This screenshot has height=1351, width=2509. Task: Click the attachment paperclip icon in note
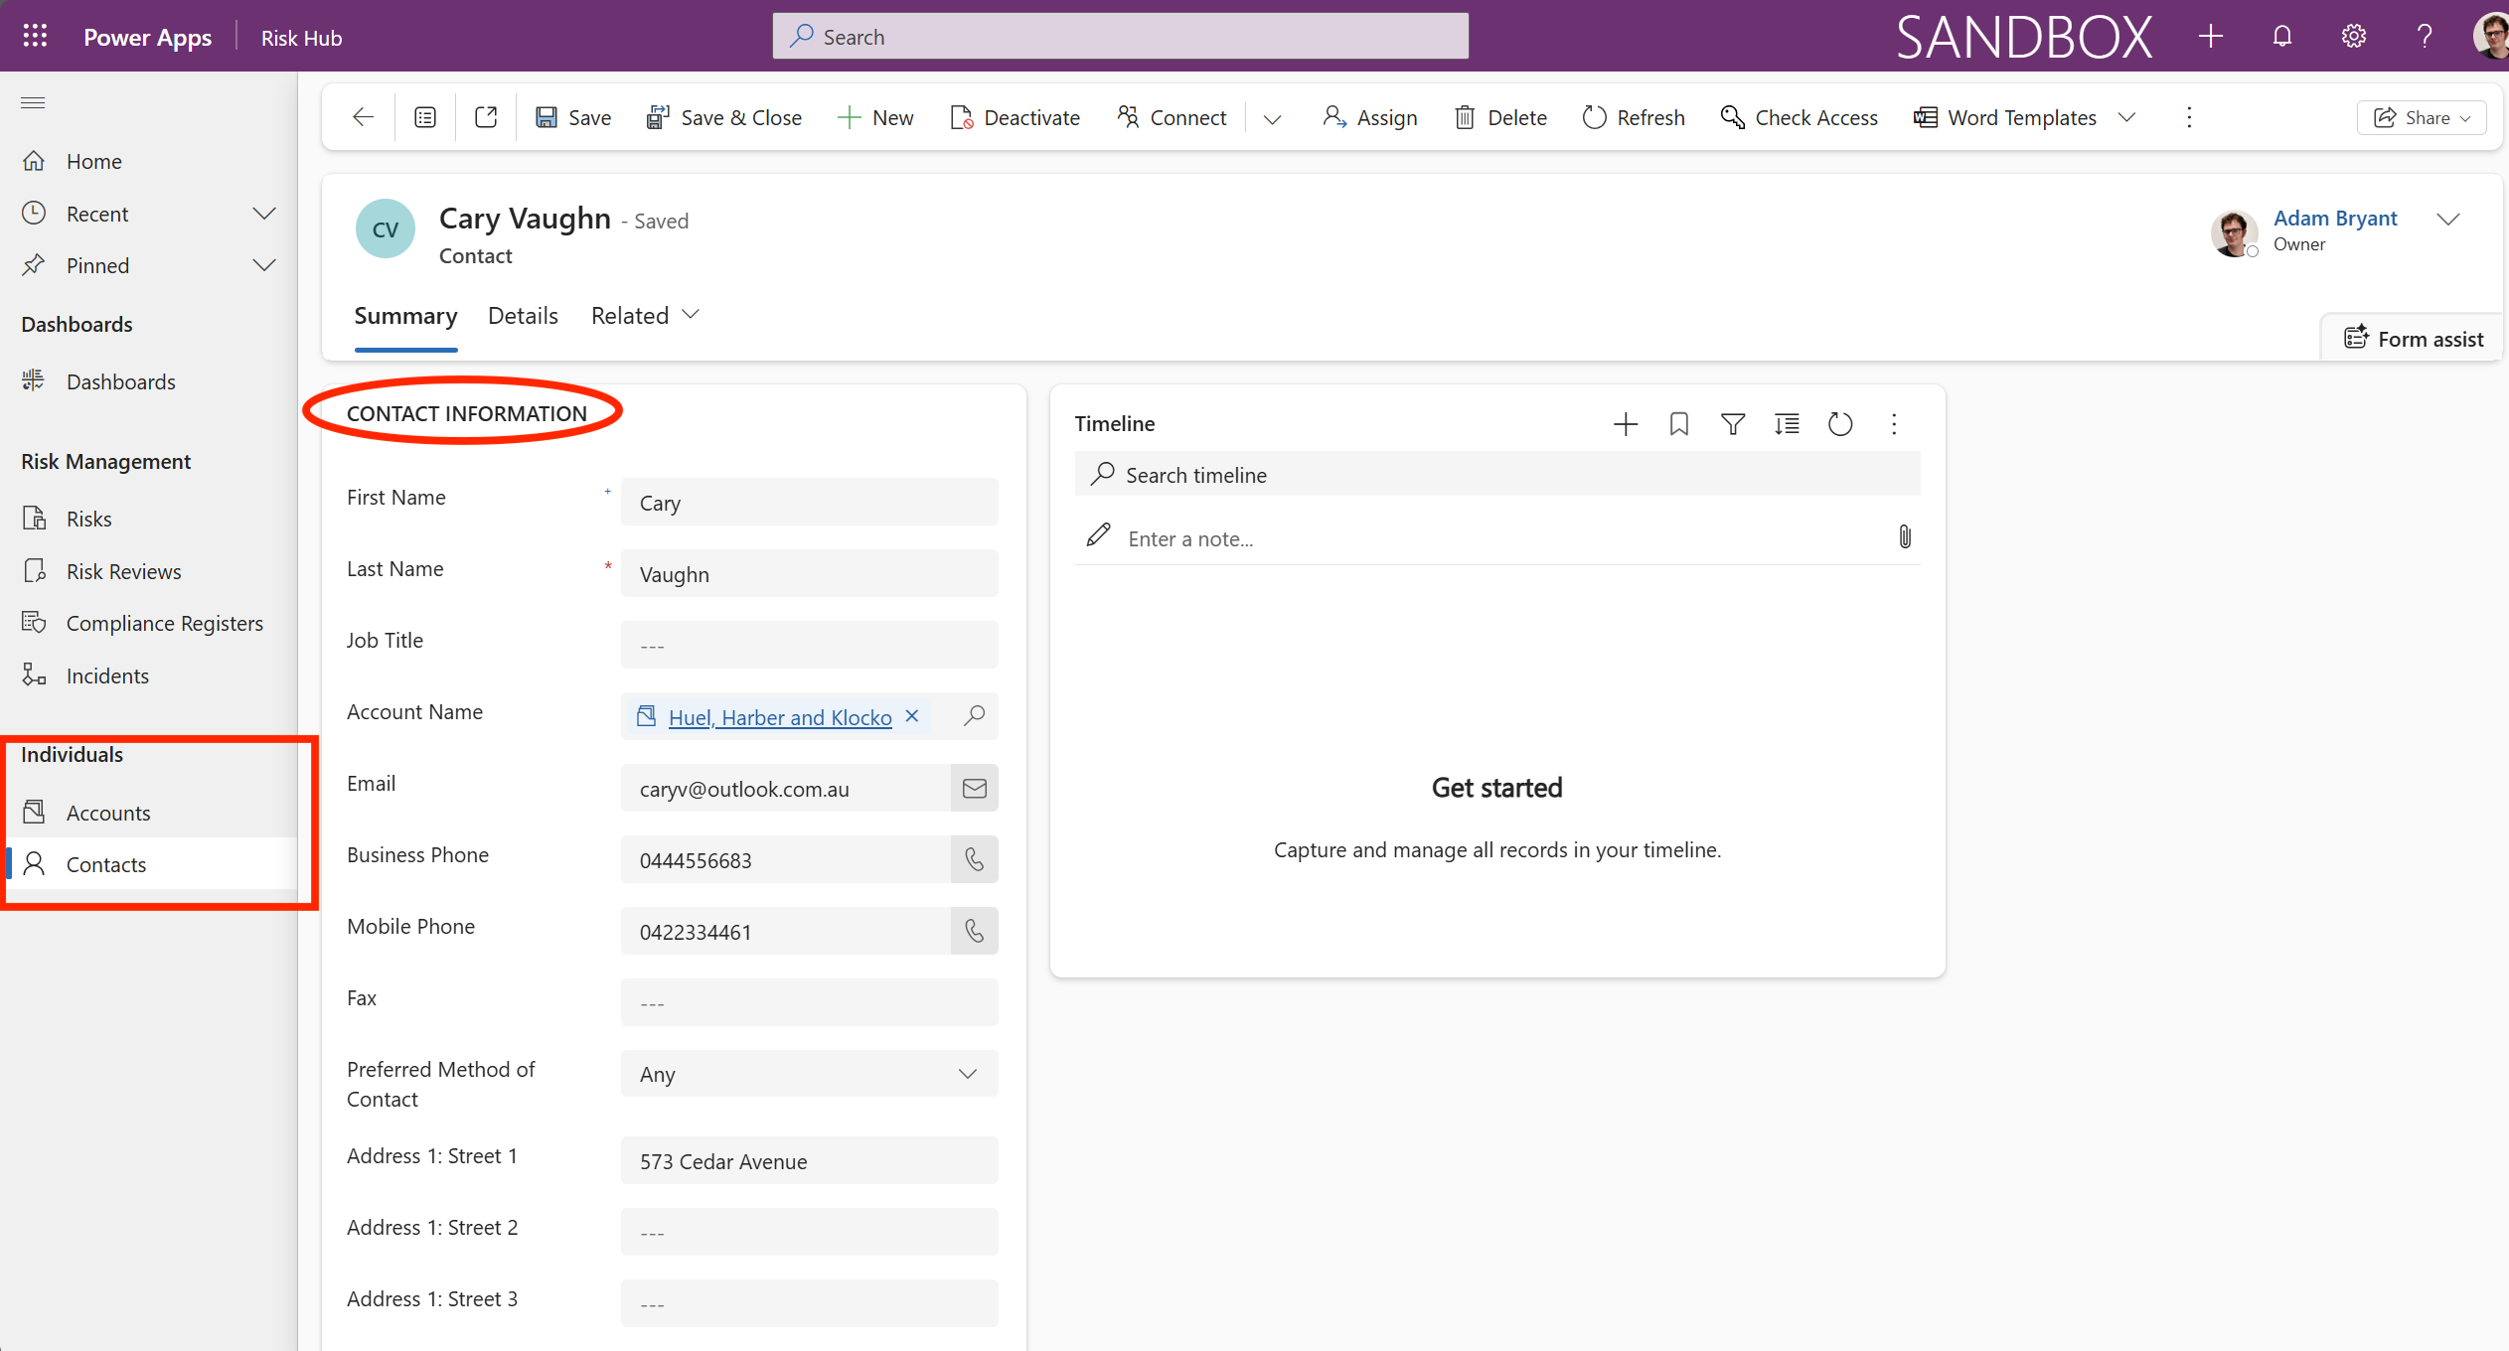[x=1904, y=537]
